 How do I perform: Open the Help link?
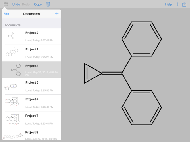point(169,4)
